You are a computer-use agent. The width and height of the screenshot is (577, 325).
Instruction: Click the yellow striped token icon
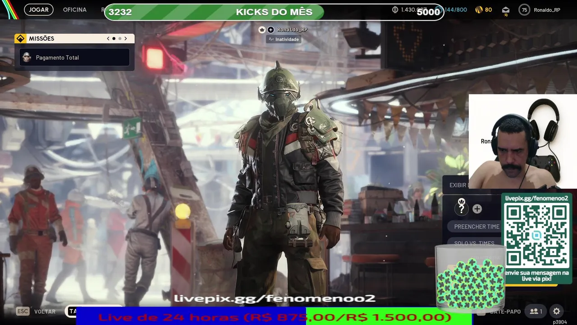point(479,9)
